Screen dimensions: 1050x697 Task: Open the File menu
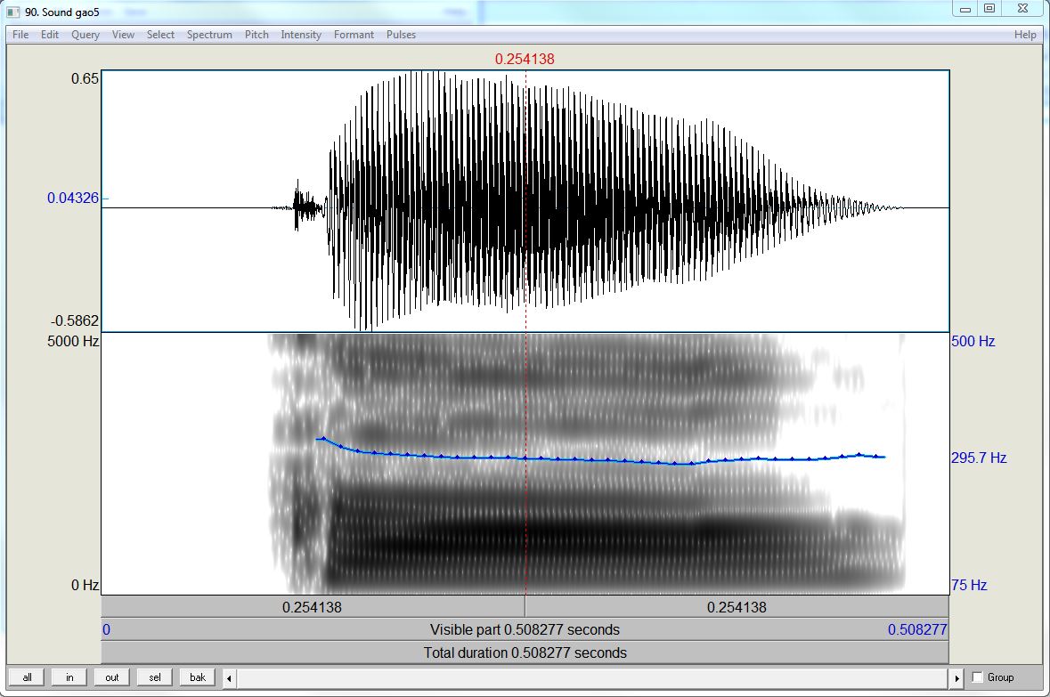tap(20, 35)
